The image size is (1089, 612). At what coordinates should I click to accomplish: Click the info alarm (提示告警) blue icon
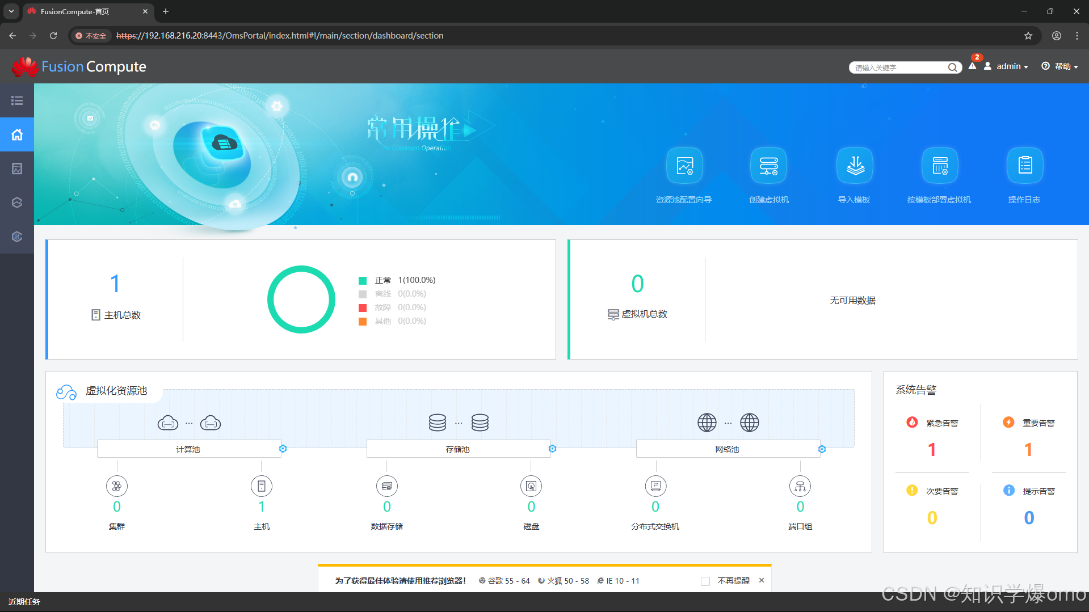pos(1009,490)
